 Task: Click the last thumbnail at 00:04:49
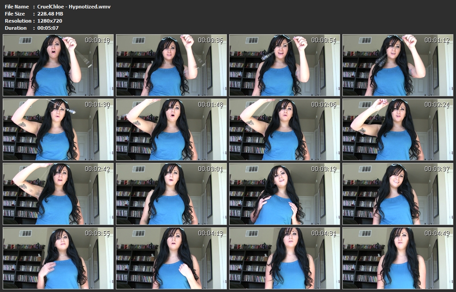click(398, 258)
